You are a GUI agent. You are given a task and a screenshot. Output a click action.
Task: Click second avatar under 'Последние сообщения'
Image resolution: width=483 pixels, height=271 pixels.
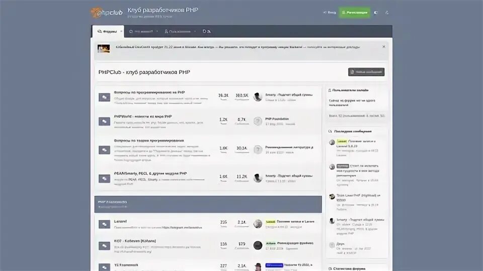pos(332,167)
